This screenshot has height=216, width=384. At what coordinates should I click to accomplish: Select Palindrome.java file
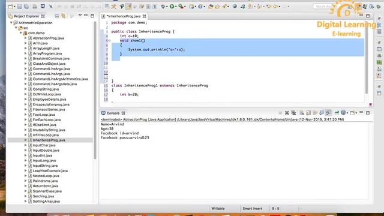(45, 181)
